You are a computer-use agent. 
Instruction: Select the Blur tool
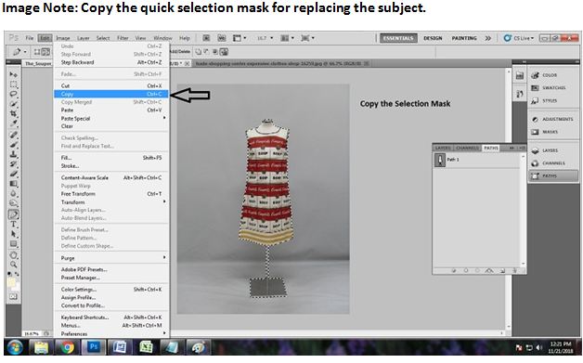click(x=13, y=193)
